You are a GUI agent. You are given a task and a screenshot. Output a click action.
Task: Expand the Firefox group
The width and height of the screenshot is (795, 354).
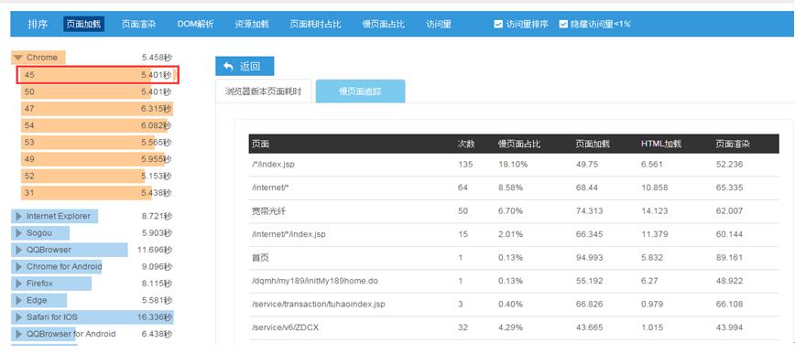click(18, 284)
